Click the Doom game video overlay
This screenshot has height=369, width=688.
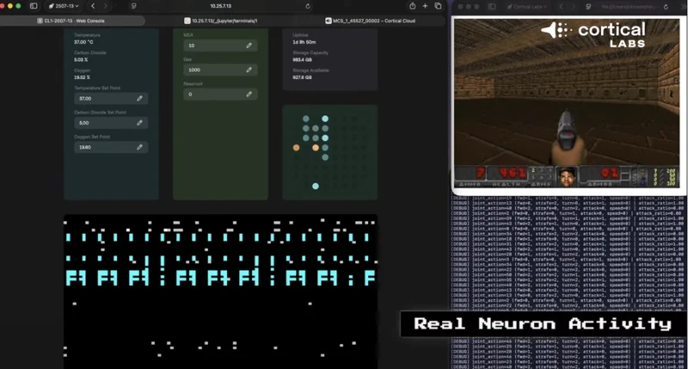tap(568, 103)
